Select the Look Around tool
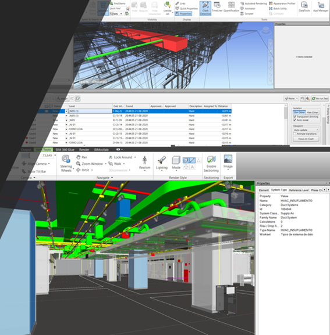330x335 pixels. (x=120, y=157)
